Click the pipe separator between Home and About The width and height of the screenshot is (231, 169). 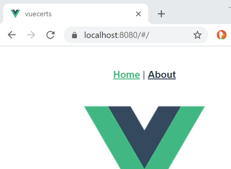144,75
